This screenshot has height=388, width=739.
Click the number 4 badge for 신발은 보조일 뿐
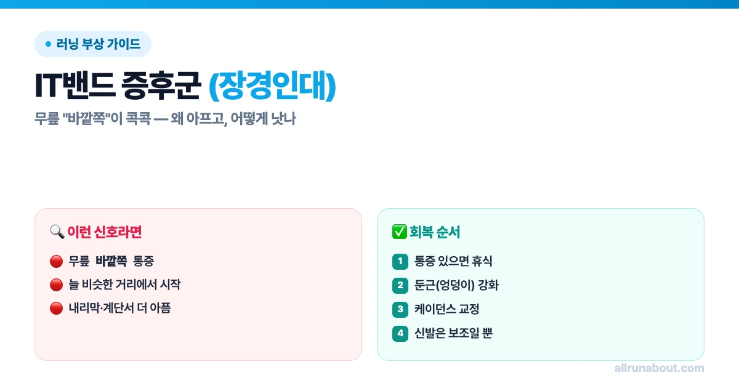click(400, 333)
